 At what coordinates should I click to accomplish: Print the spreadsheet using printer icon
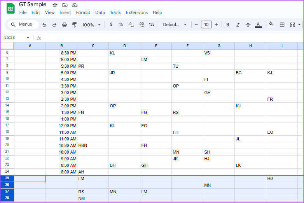tap(65, 24)
